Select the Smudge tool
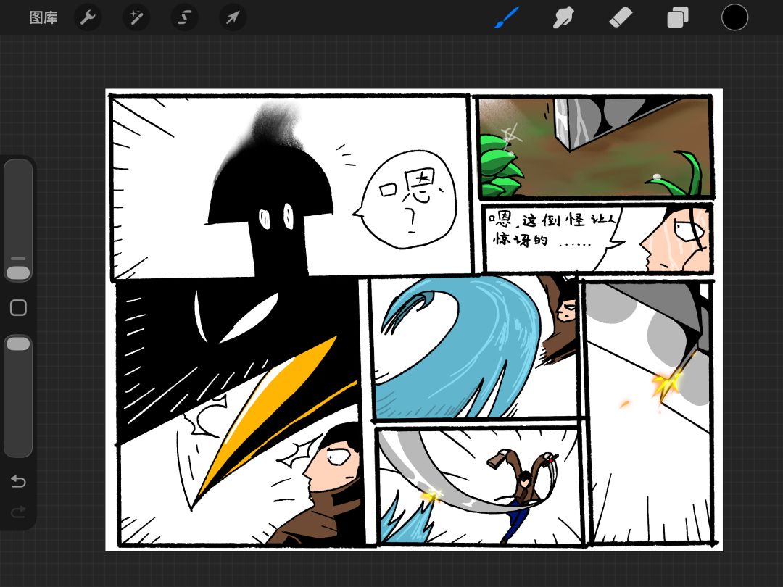This screenshot has height=587, width=783. coord(564,18)
